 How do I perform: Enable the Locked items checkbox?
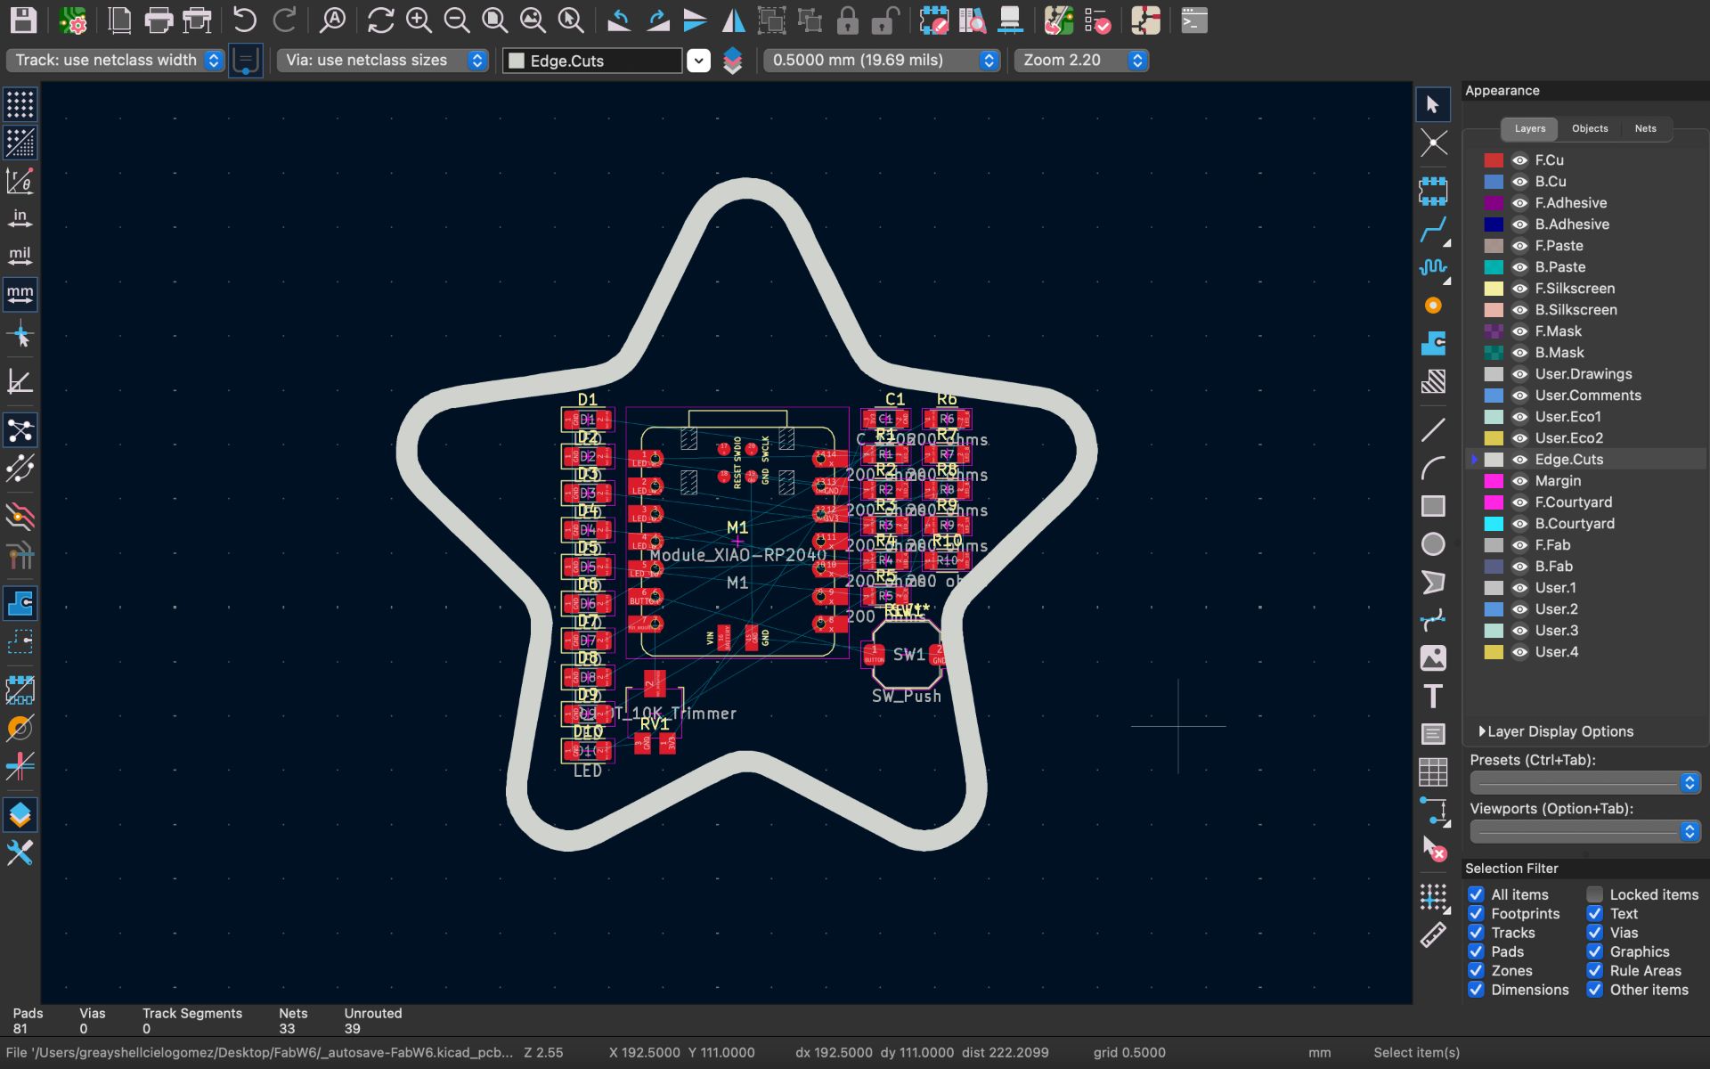[x=1594, y=894]
